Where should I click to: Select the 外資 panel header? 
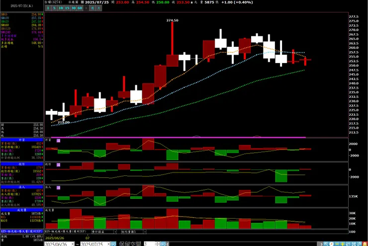tap(21, 140)
